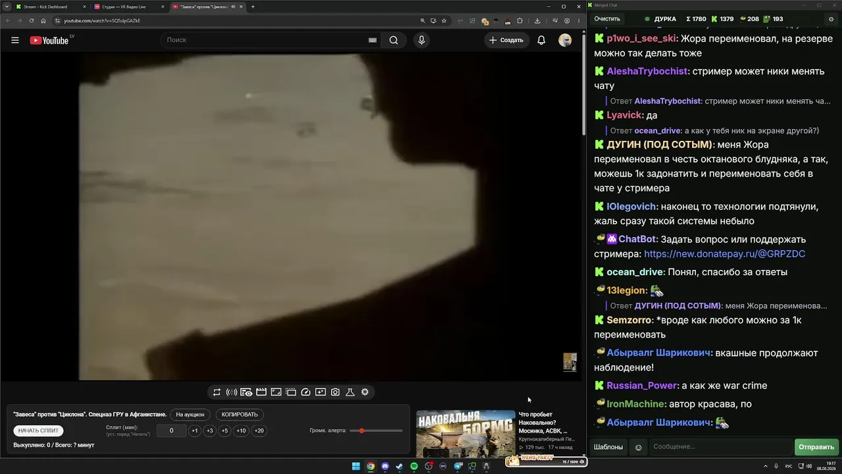Click the YouTube search magnifier button
Viewport: 842px width, 474px height.
[393, 40]
